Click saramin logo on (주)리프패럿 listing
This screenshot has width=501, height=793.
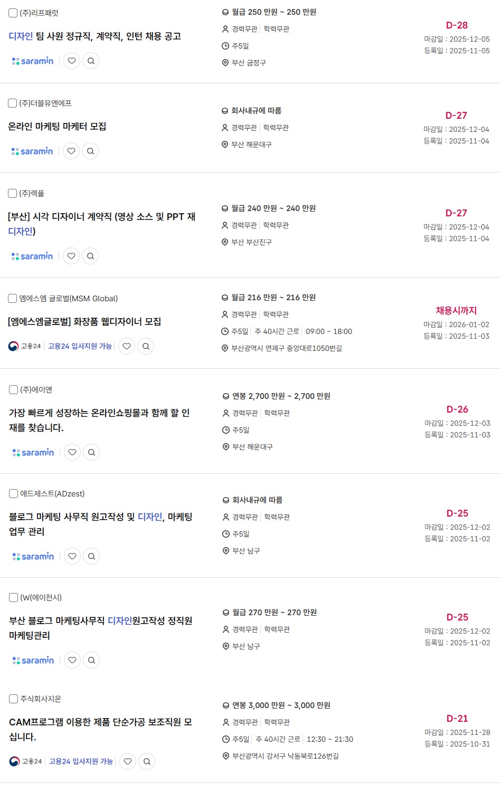[x=33, y=61]
